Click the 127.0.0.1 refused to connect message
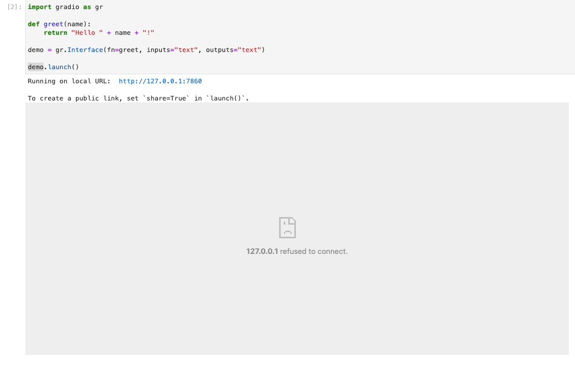Screen dimensions: 575x365 pyautogui.click(x=296, y=251)
